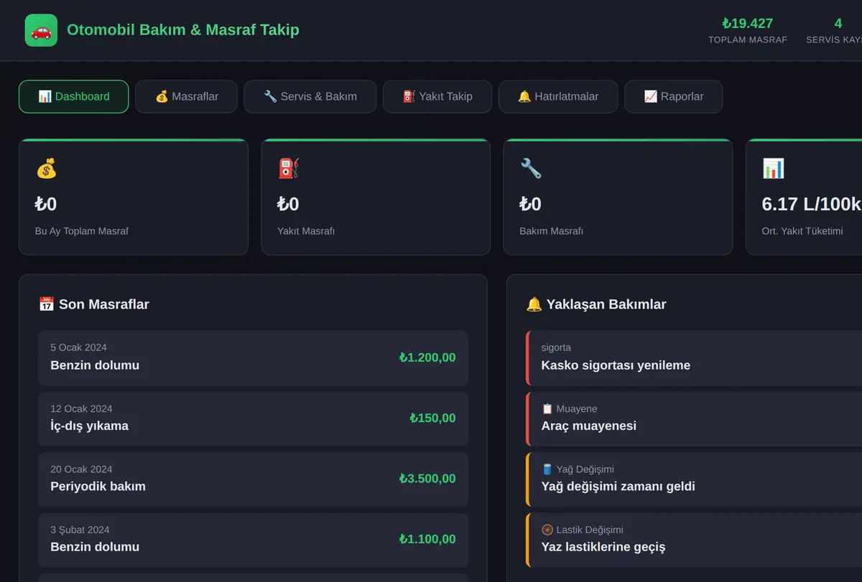Open the Dashboard tab
862x582 pixels.
coord(74,97)
